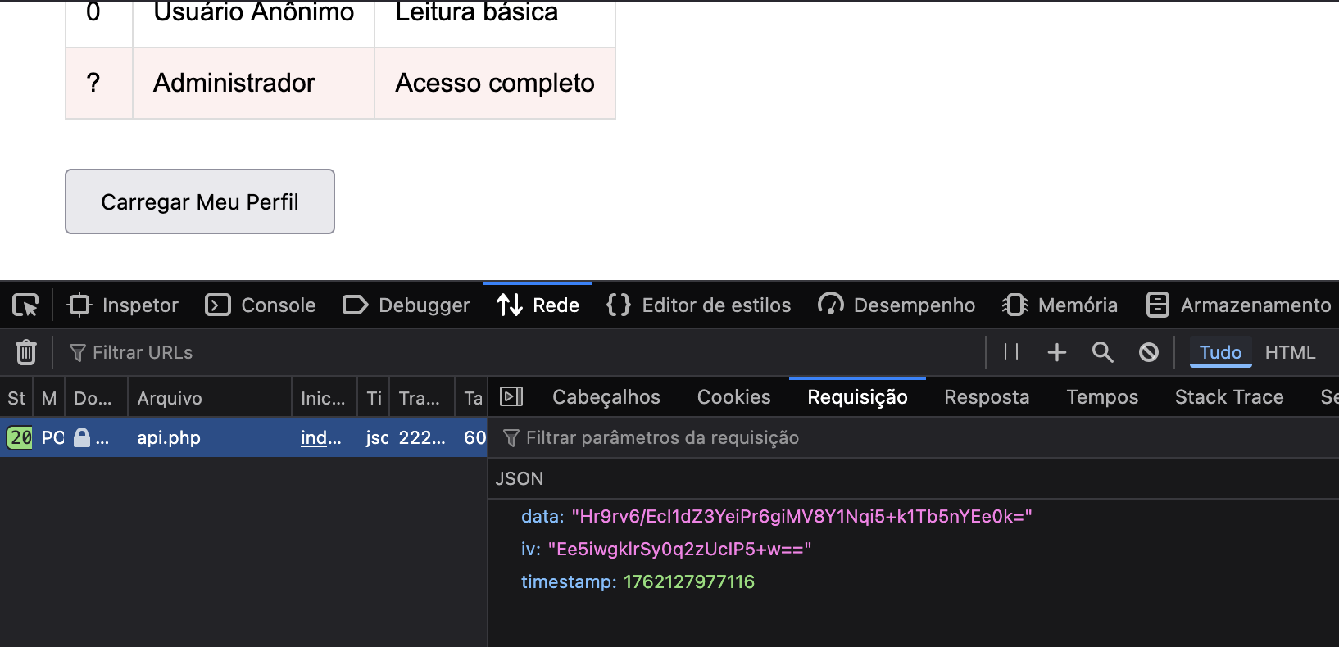Screen dimensions: 1339x647
Task: Clear network log with trash icon
Action: click(26, 352)
